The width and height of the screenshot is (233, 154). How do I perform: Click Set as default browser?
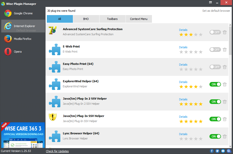[216, 11]
